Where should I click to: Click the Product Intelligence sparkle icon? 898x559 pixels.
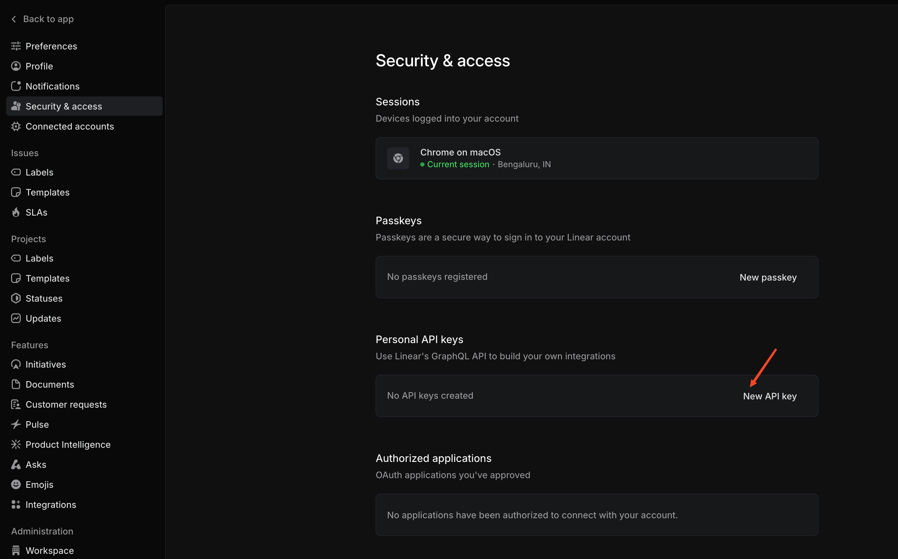point(16,444)
